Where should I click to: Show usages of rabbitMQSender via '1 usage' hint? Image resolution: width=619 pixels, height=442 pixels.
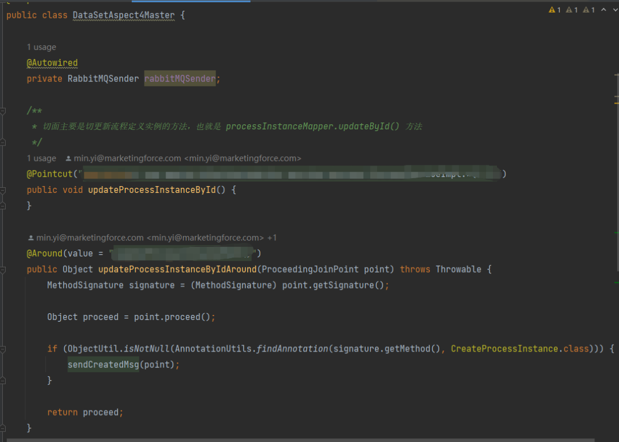pos(41,48)
